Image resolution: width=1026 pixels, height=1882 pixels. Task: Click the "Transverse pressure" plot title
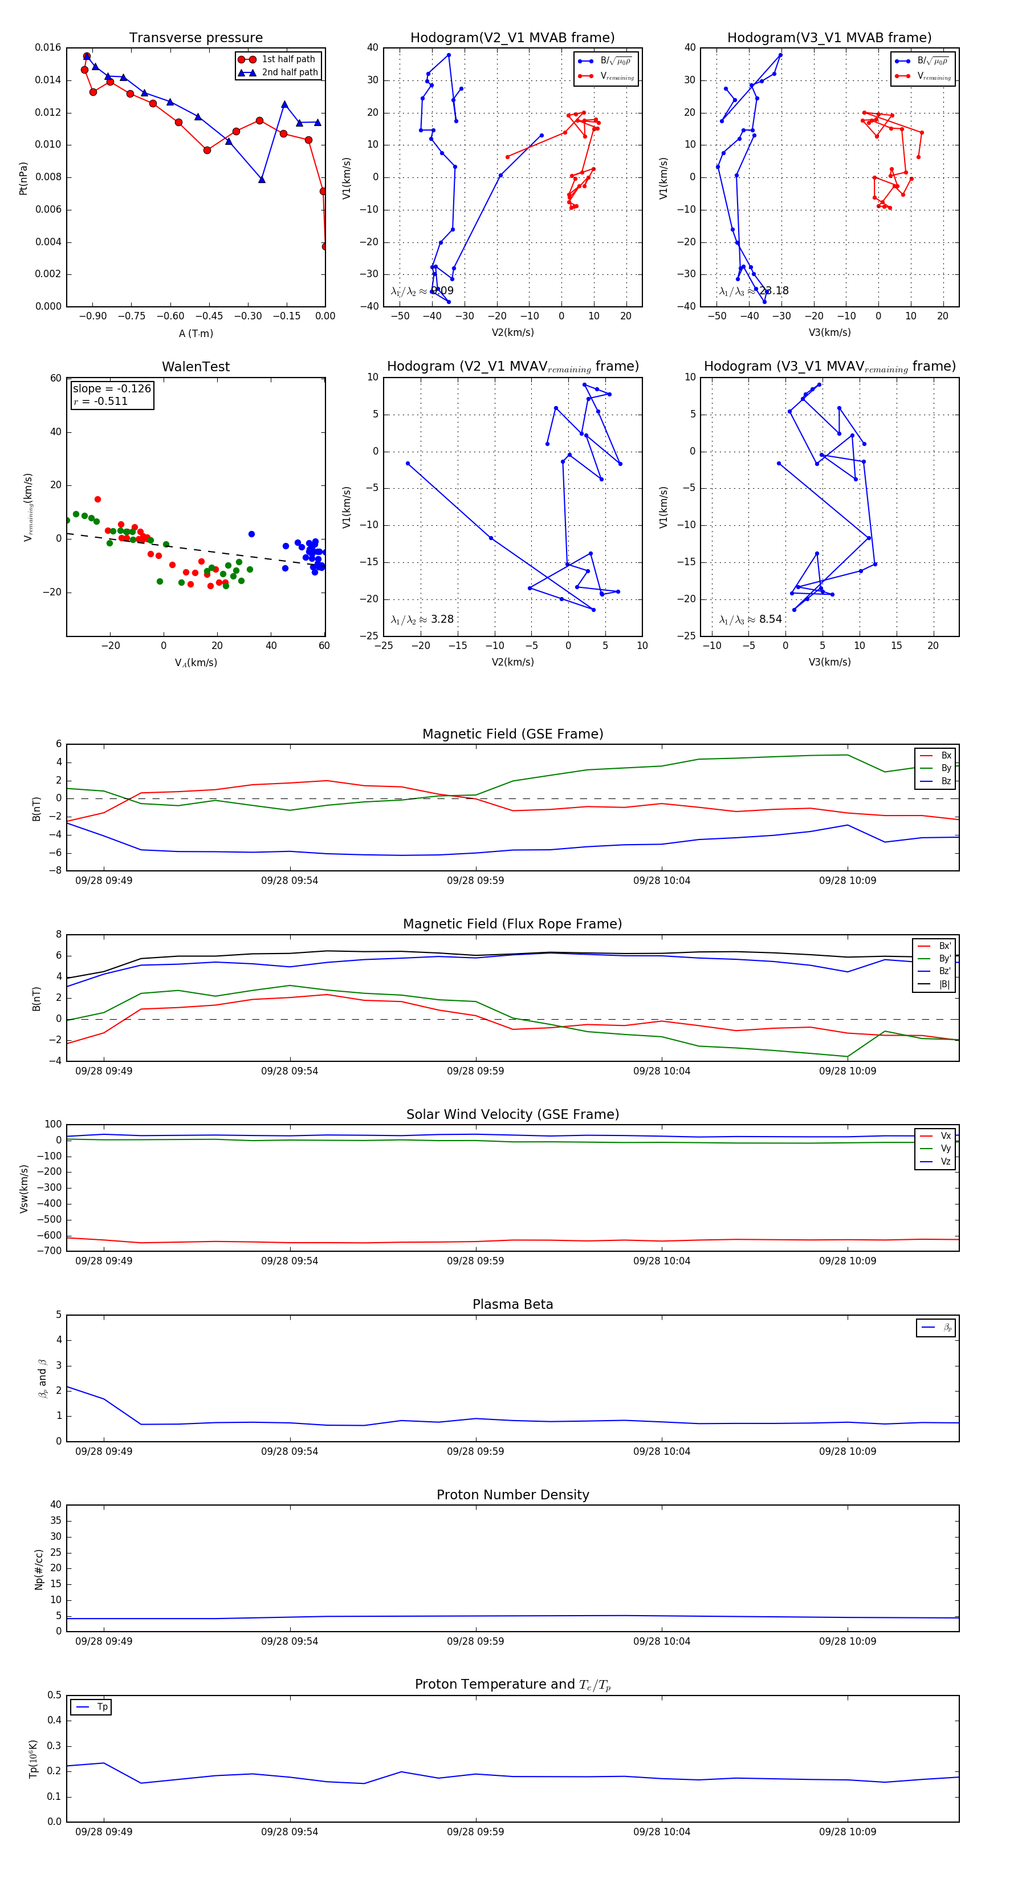(x=196, y=38)
